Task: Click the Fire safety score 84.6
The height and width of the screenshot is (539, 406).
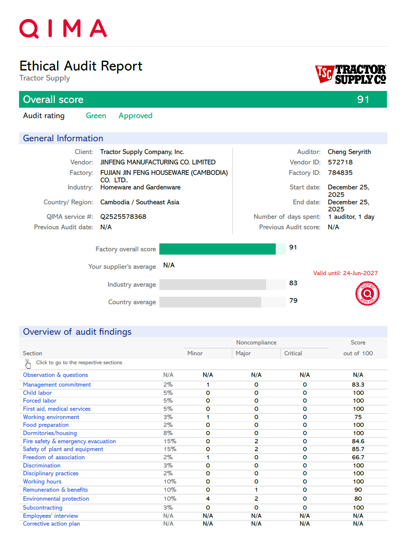Action: [x=358, y=441]
